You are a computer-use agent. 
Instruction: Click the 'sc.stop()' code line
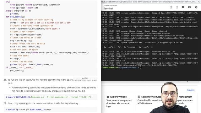pos(15,59)
